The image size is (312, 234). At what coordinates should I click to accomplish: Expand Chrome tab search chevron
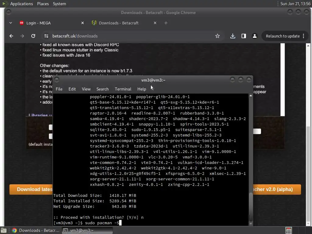[x=11, y=23]
